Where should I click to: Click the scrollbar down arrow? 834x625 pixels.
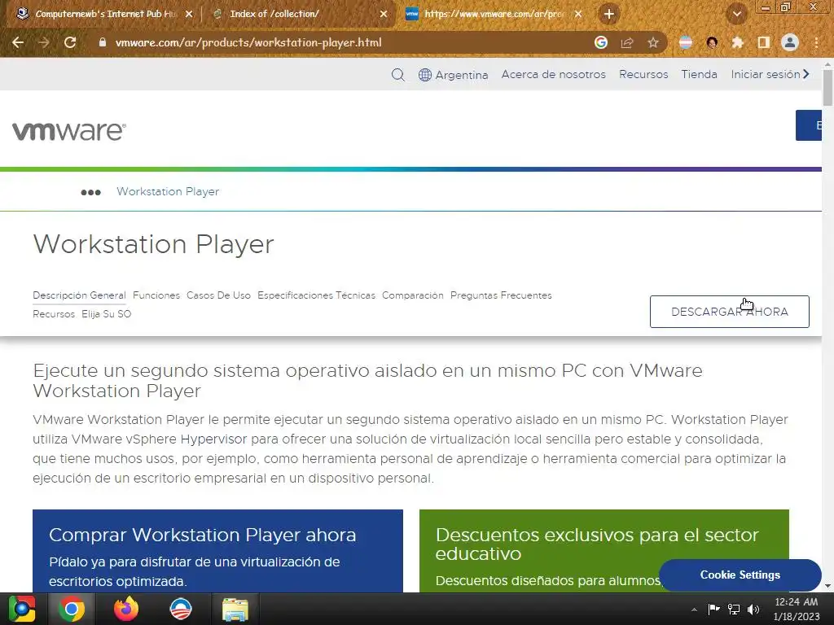pos(827,586)
